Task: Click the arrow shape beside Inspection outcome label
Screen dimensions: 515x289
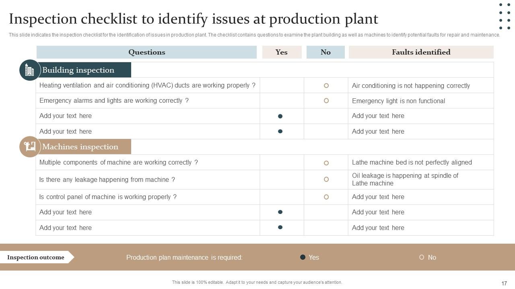Action: [70, 257]
